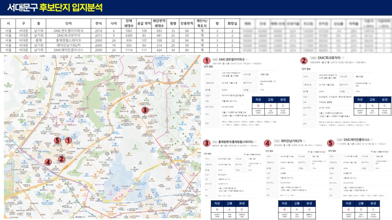Click the 아파트 tag before 래미안남가좌2차 card title
The height and width of the screenshot is (220, 392).
pos(277,141)
